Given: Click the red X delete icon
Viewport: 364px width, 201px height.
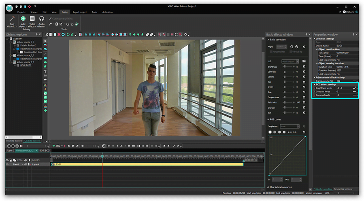Looking at the screenshot, I should [x=59, y=34].
